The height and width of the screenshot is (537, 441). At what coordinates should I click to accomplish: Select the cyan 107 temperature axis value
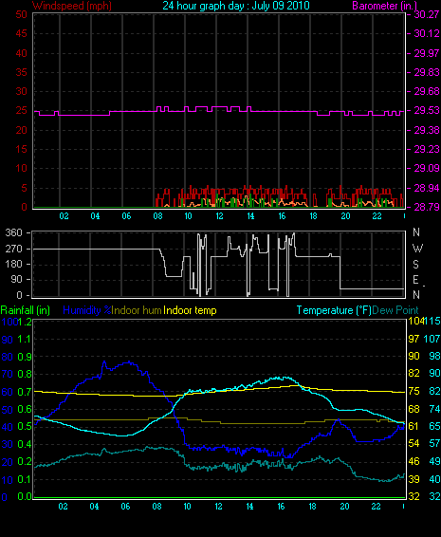432,339
